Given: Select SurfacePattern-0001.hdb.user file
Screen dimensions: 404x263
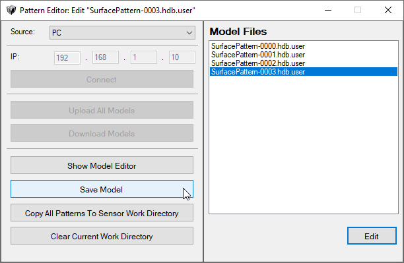Looking at the screenshot, I should tap(258, 55).
